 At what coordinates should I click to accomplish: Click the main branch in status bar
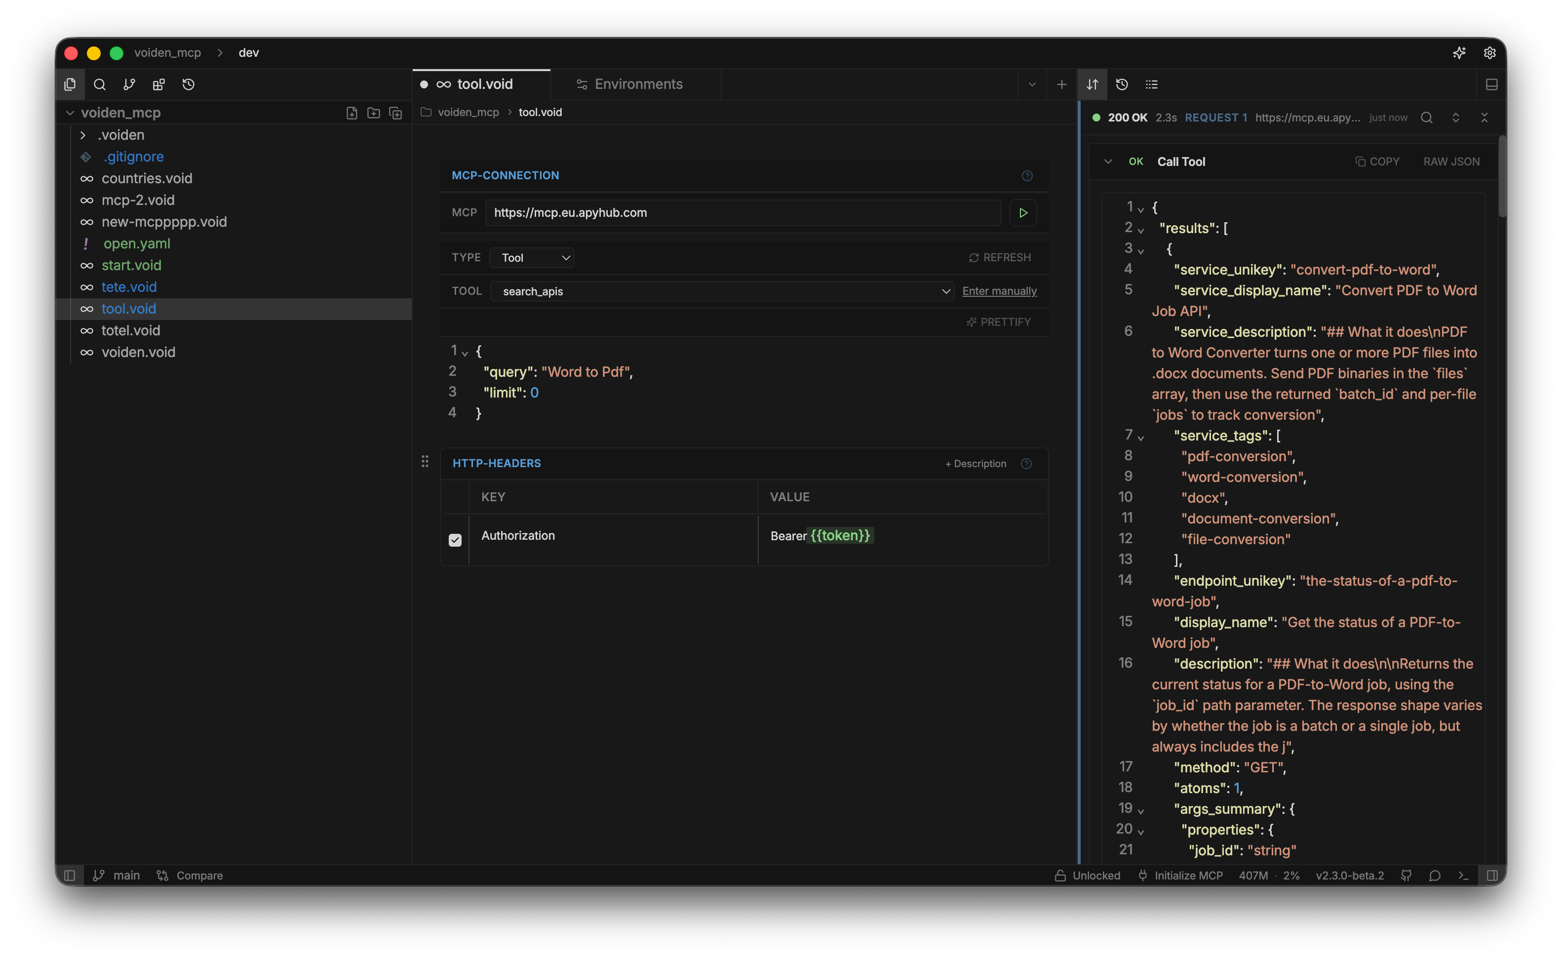(116, 875)
